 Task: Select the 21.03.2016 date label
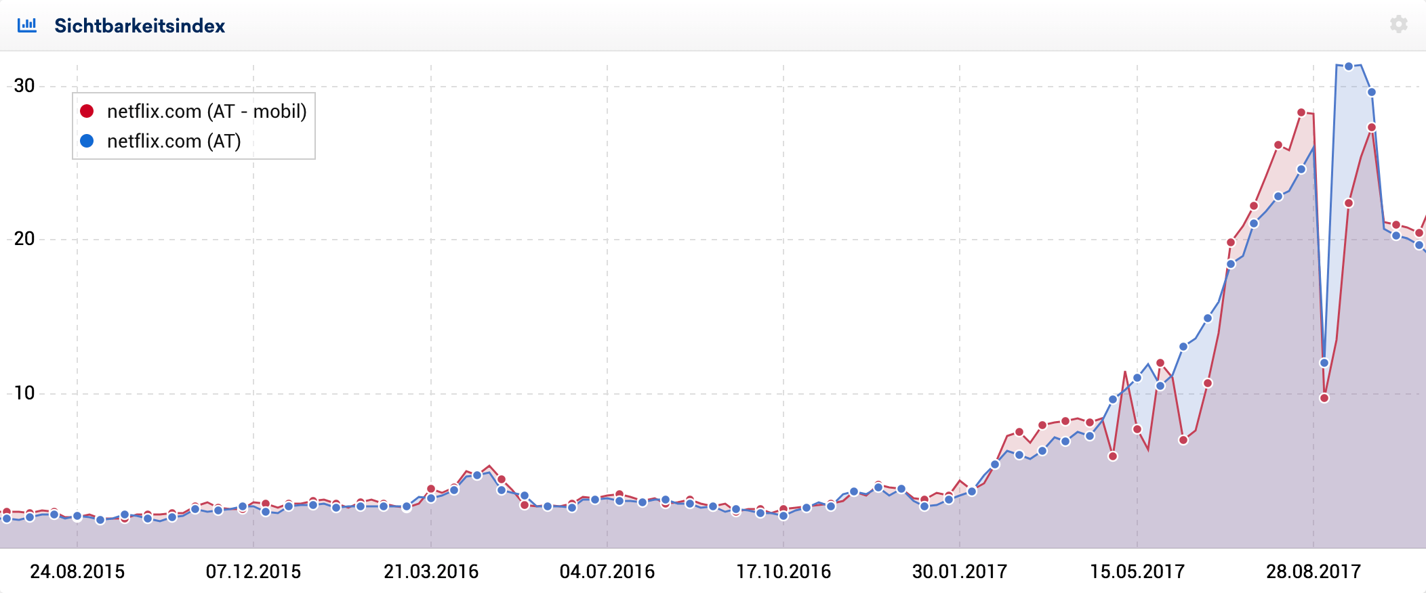[x=431, y=571]
